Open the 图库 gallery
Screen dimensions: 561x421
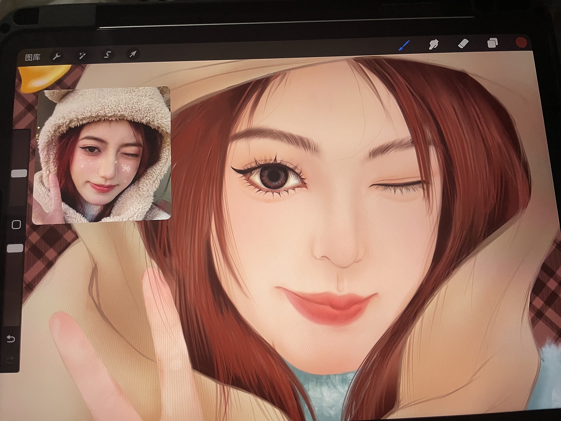[33, 57]
